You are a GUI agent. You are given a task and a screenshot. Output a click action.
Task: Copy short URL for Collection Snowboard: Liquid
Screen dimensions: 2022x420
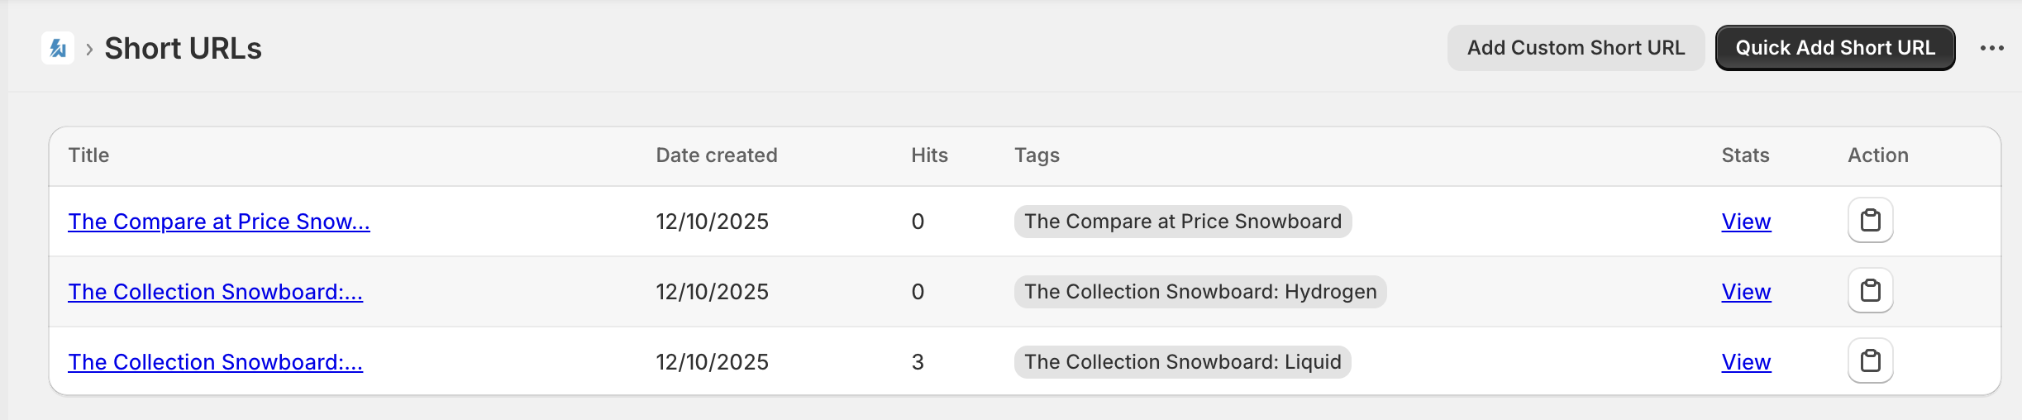1870,361
